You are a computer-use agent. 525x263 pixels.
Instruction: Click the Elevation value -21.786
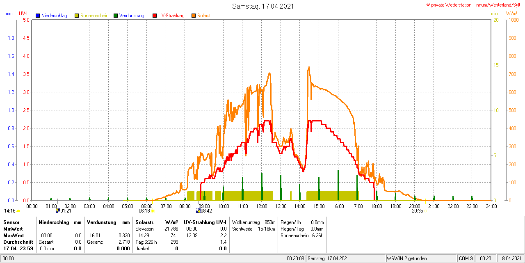click(x=170, y=229)
